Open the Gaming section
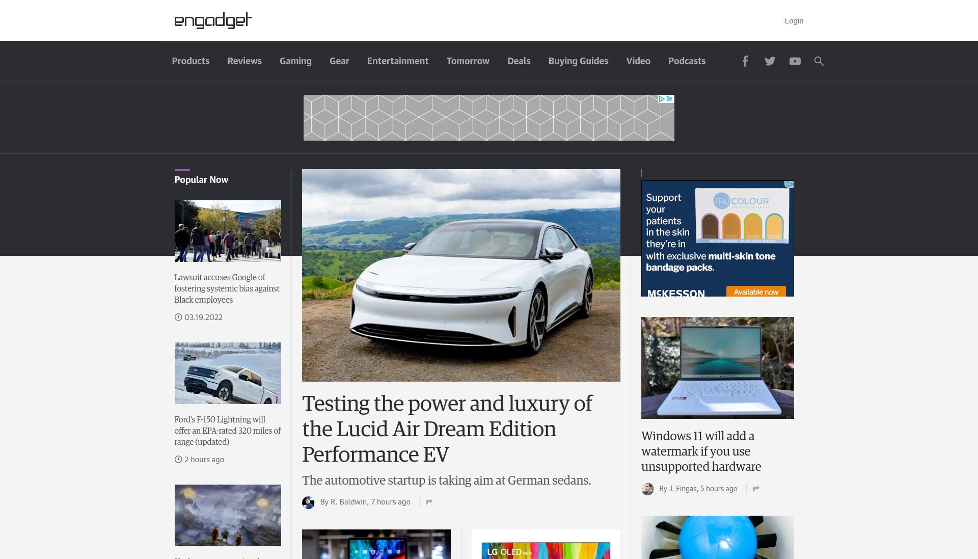This screenshot has width=978, height=559. (x=295, y=61)
